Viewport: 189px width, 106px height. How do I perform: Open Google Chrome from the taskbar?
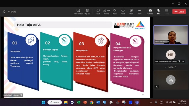pyautogui.click(x=92, y=102)
